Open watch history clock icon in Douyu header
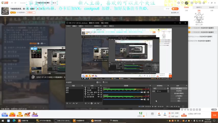 179,3
